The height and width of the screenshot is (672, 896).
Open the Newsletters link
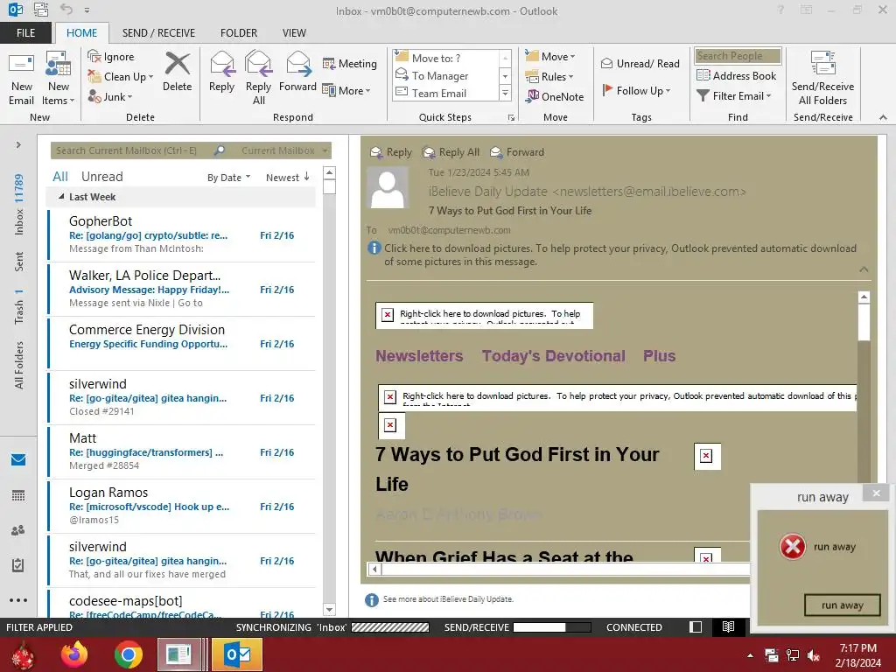coord(419,356)
